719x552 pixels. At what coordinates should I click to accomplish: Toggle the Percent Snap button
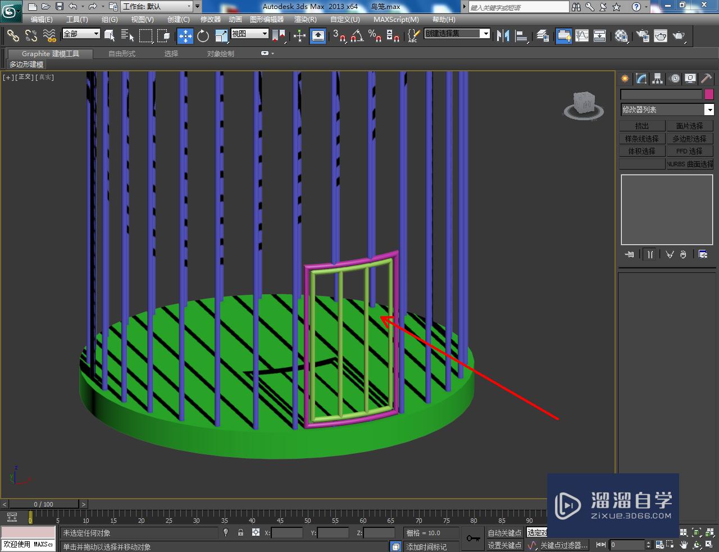point(375,36)
